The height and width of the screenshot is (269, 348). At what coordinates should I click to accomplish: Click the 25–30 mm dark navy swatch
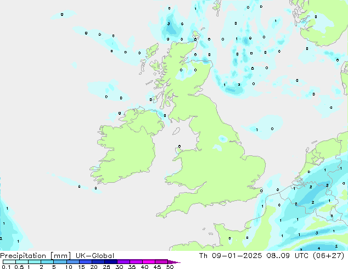click(x=111, y=262)
